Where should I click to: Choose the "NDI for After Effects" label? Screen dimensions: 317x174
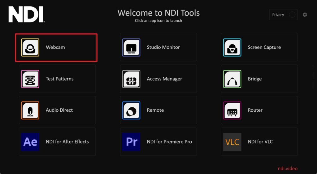tap(67, 142)
